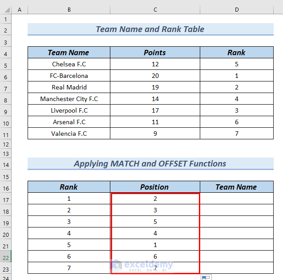Screen dimensions: 283x280
Task: Select row 1 header
Action: point(6,19)
